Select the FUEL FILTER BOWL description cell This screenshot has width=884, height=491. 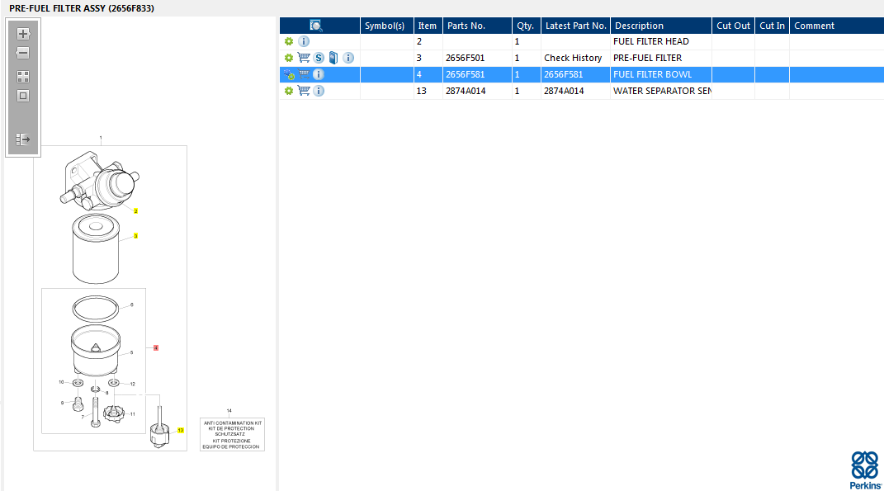[661, 73]
